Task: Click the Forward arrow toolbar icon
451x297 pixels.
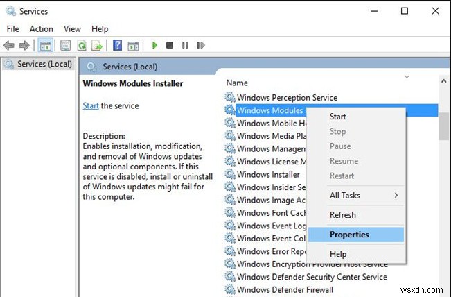Action: [24, 46]
